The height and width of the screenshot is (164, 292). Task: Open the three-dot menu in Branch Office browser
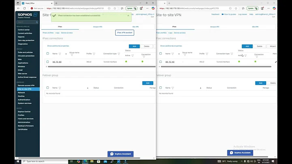coord(268,9)
